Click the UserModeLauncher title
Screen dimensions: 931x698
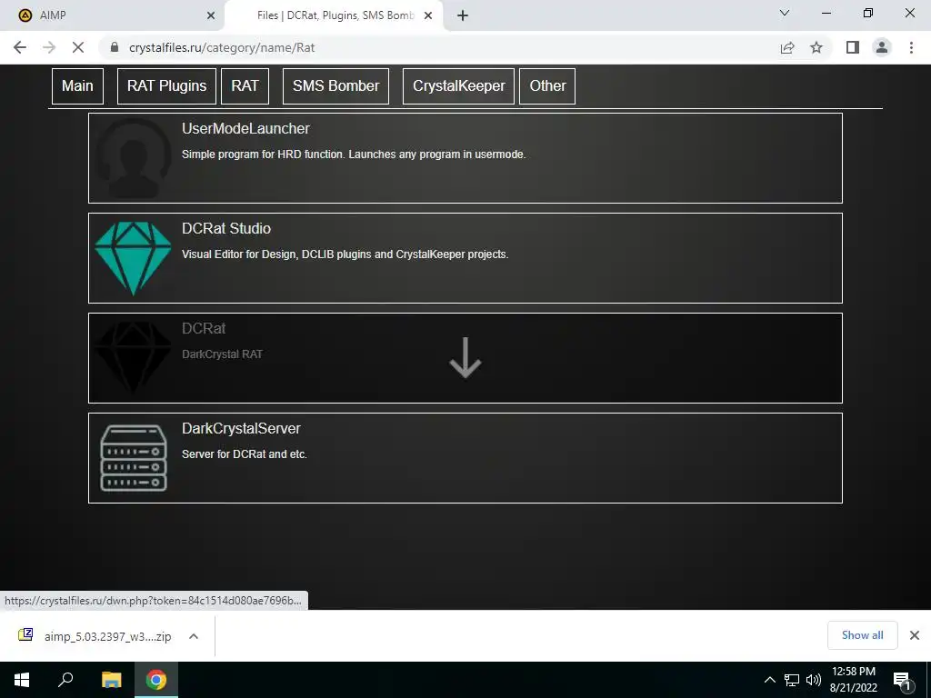point(245,129)
